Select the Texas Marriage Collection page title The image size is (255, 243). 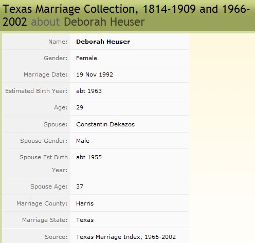click(126, 15)
